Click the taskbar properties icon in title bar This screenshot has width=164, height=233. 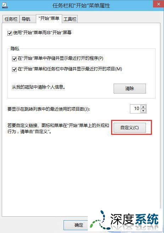coord(5,5)
